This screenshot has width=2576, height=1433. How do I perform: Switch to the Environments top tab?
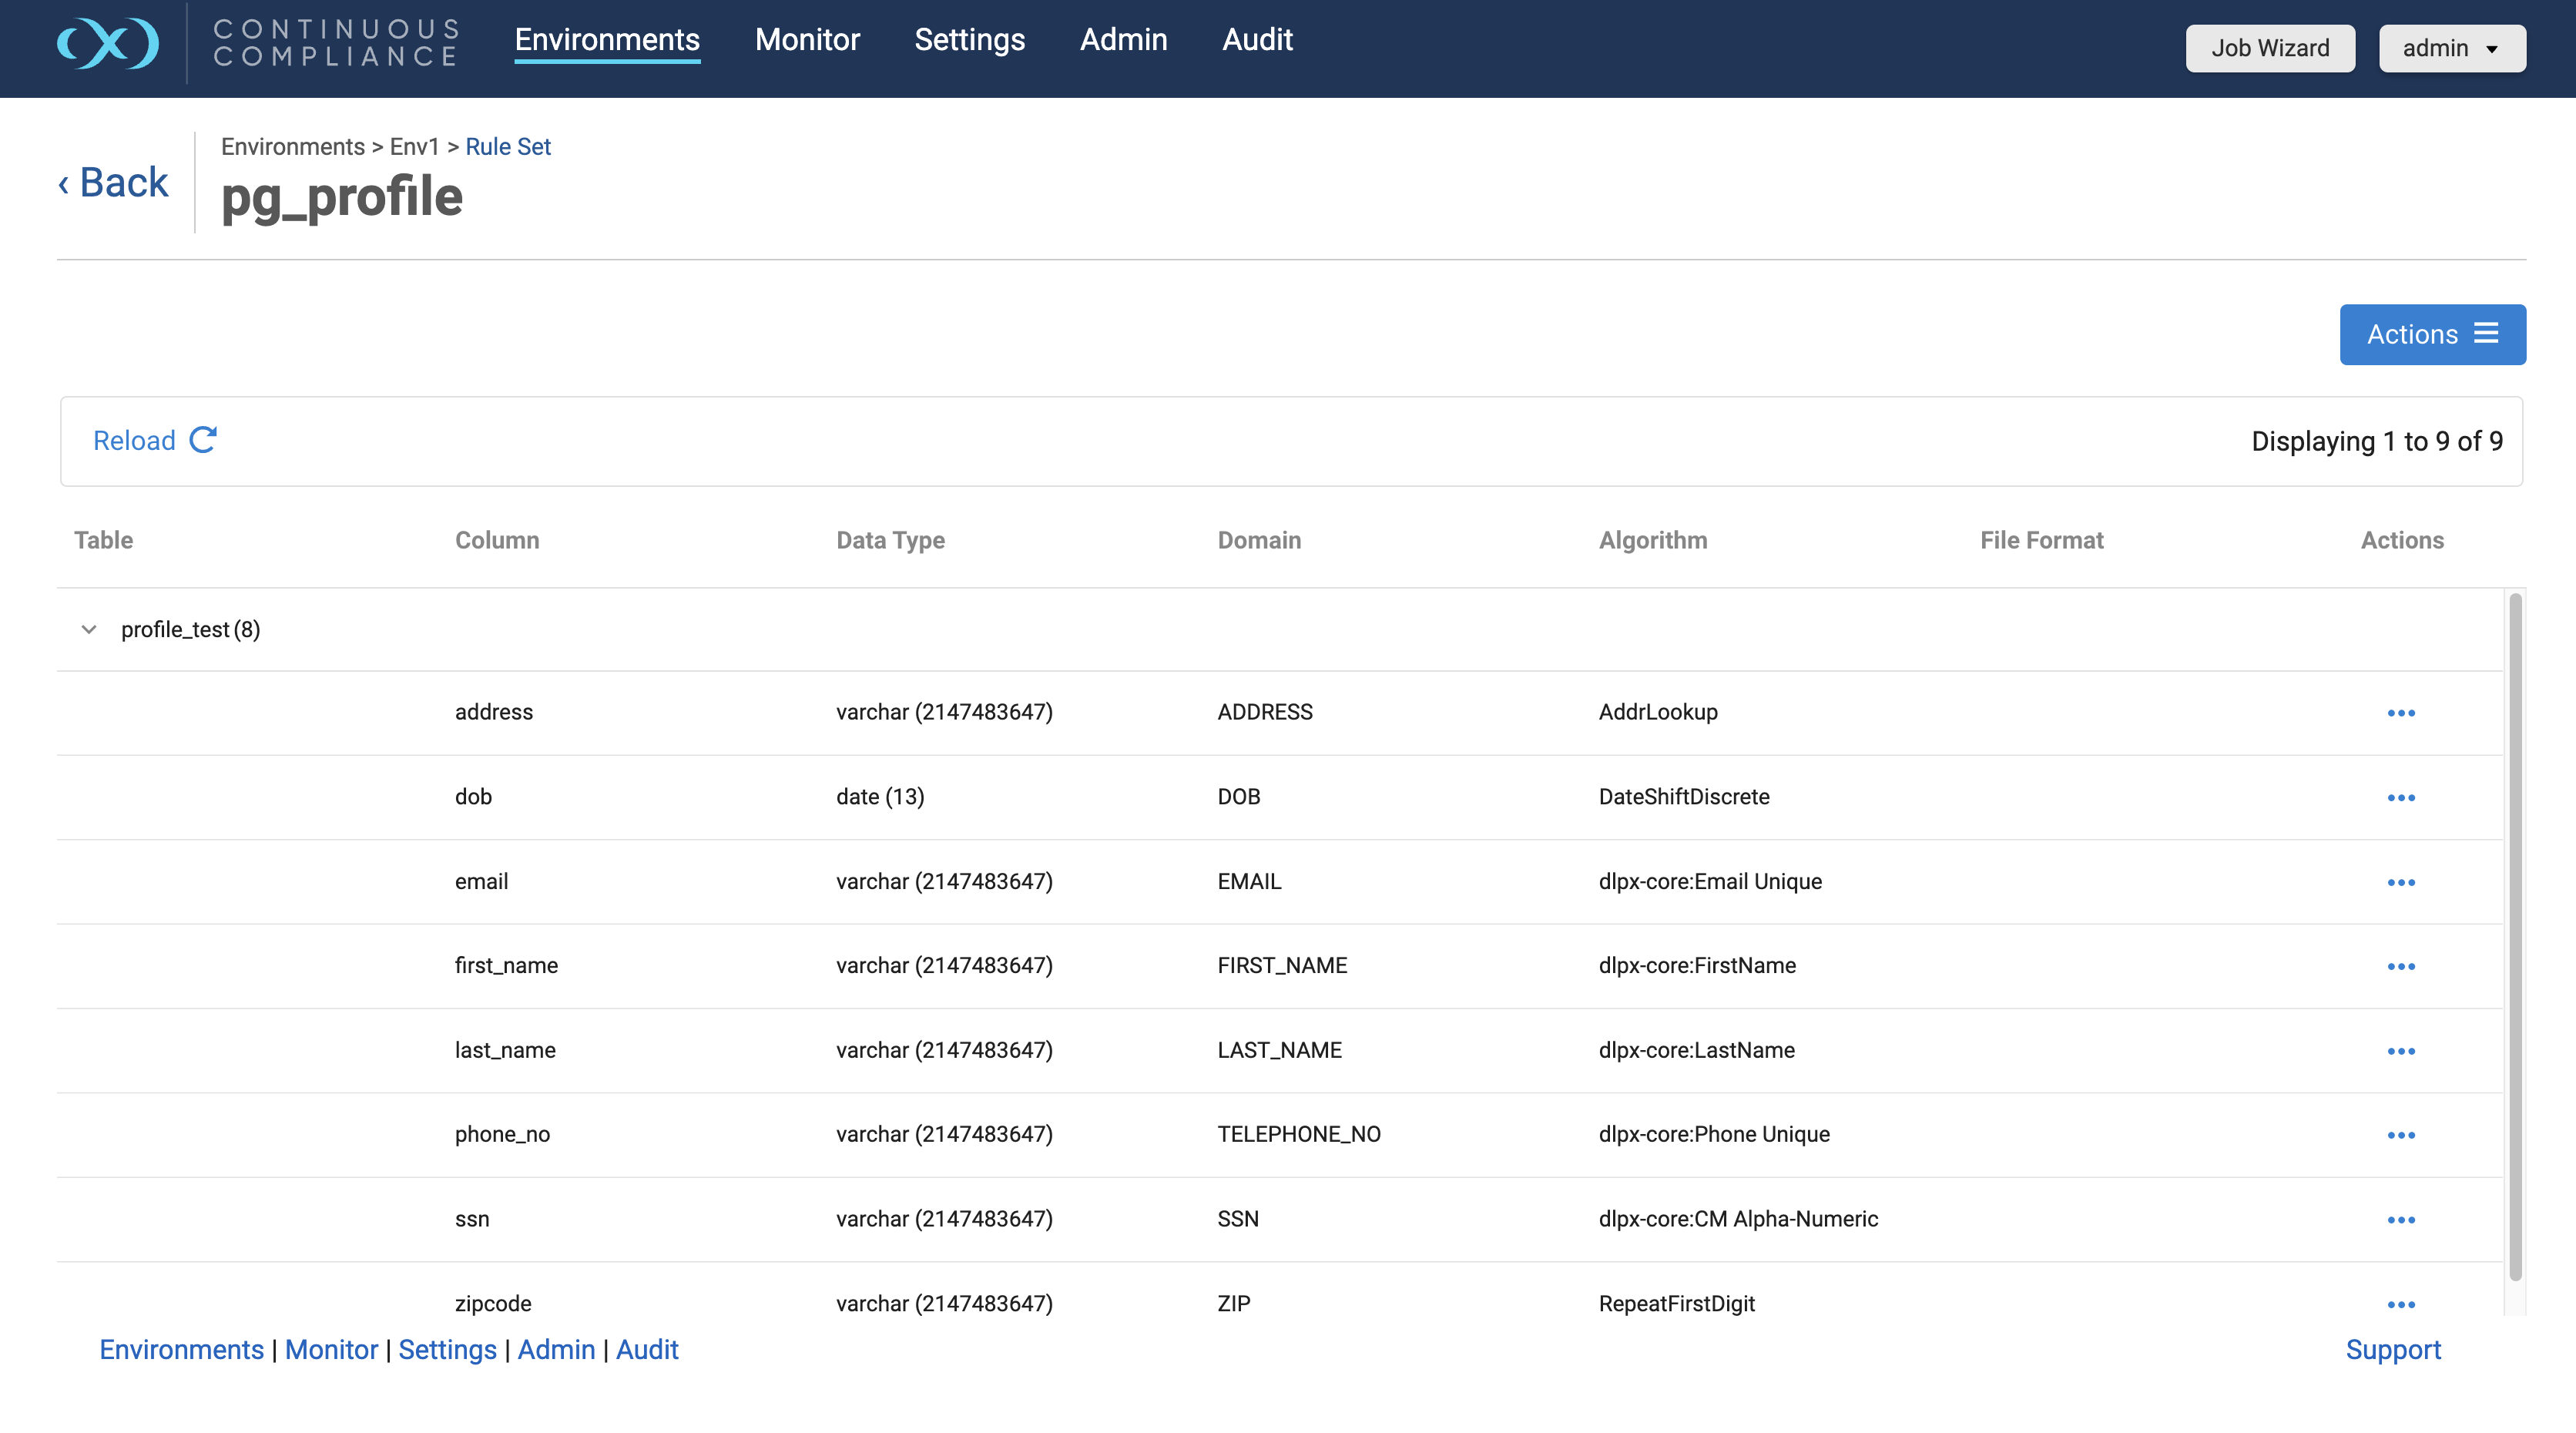tap(607, 39)
